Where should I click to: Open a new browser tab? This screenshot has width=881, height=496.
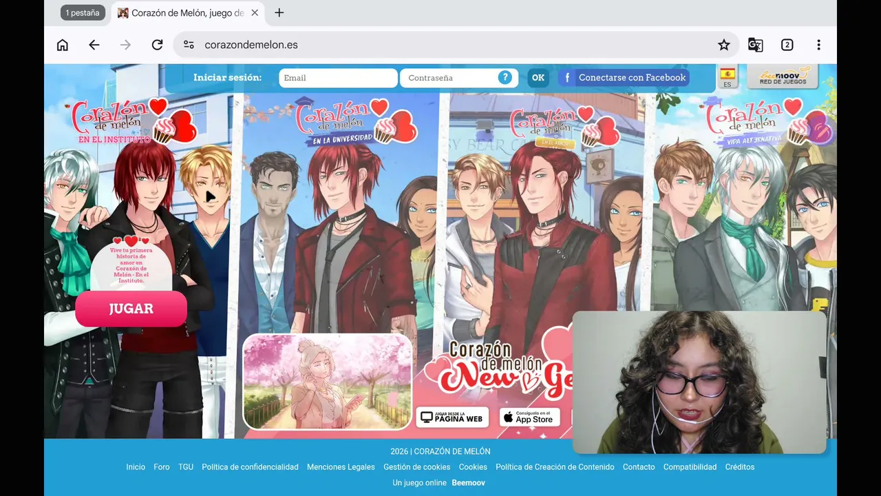(279, 13)
